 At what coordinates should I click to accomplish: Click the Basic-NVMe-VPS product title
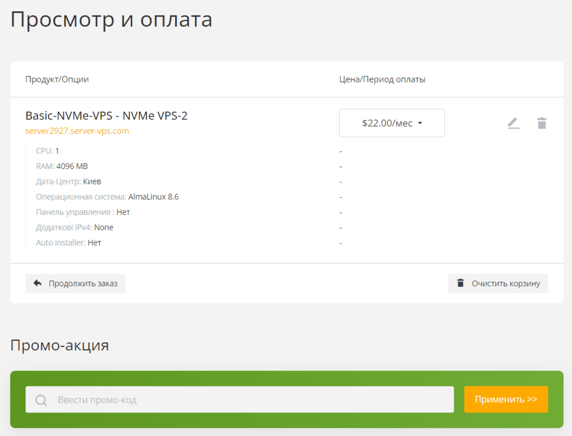(x=107, y=115)
